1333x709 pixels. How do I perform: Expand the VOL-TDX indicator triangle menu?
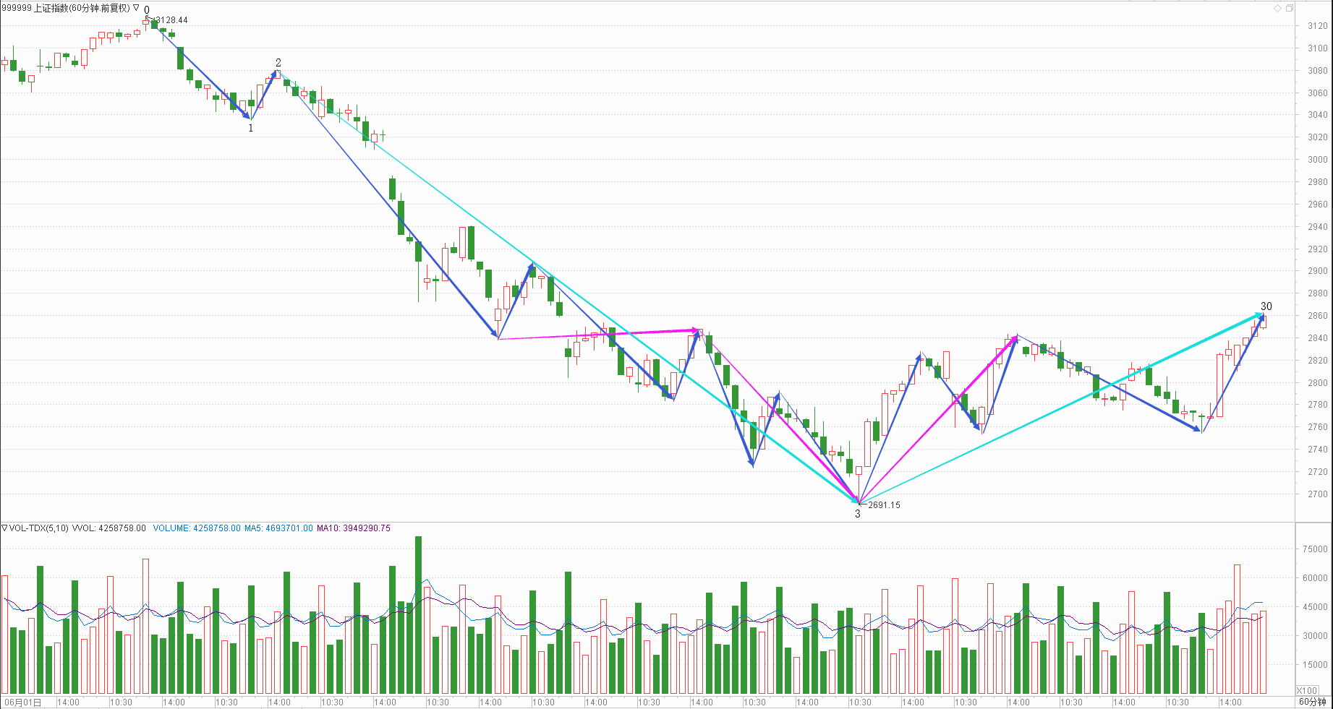(x=4, y=528)
